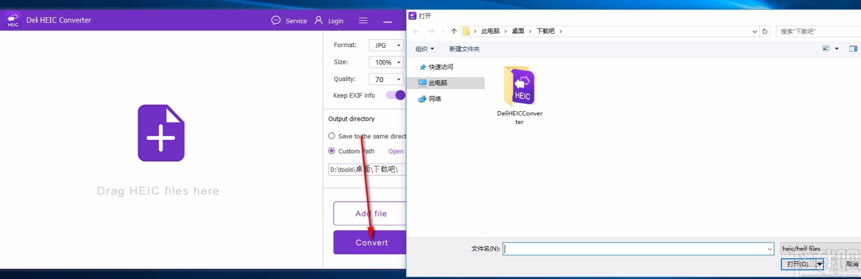
Task: Open the hamburger menu in the converter title bar
Action: coord(363,20)
